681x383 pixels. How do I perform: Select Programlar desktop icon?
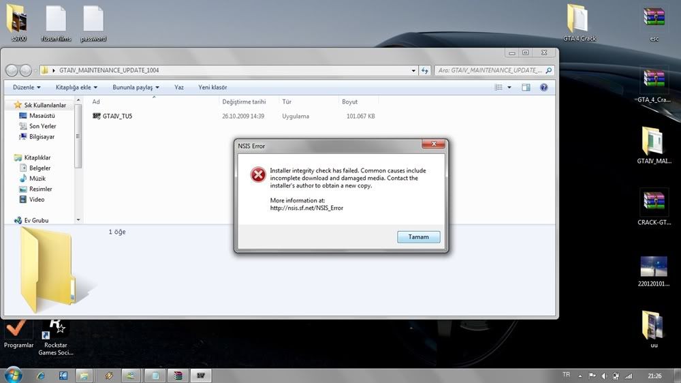pyautogui.click(x=18, y=335)
